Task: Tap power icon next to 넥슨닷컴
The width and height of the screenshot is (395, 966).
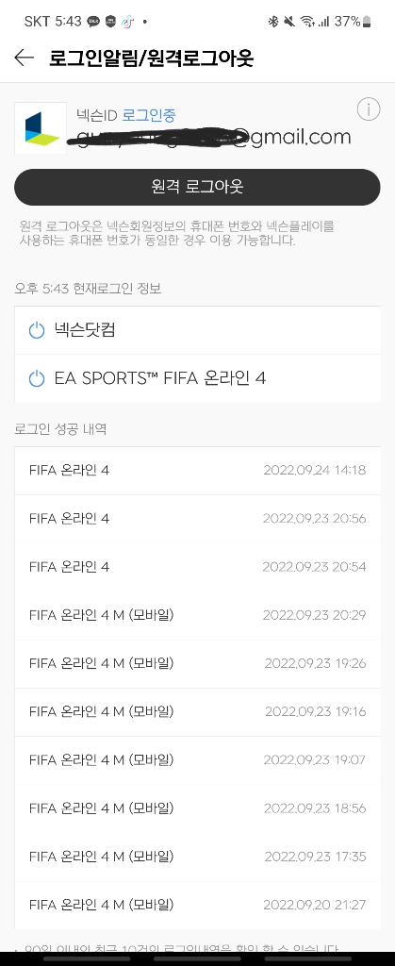Action: coord(37,330)
